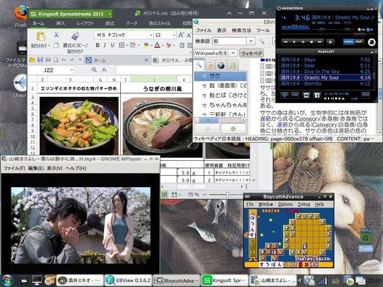The image size is (383, 287).
Task: Open the データ ribbon tab
Action: [x=132, y=23]
